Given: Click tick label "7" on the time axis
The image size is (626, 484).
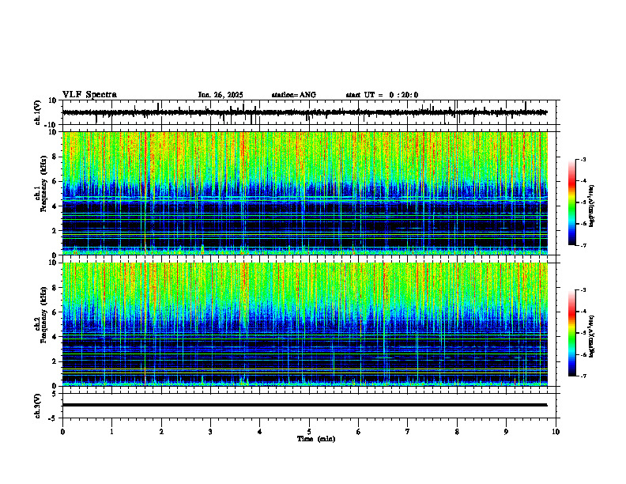Looking at the screenshot, I should pyautogui.click(x=408, y=432).
